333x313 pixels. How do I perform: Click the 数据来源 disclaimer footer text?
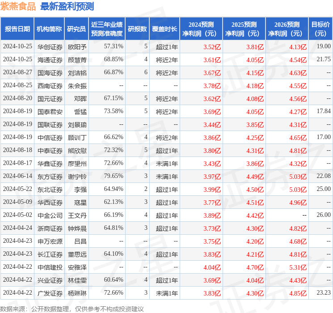tap(72, 309)
